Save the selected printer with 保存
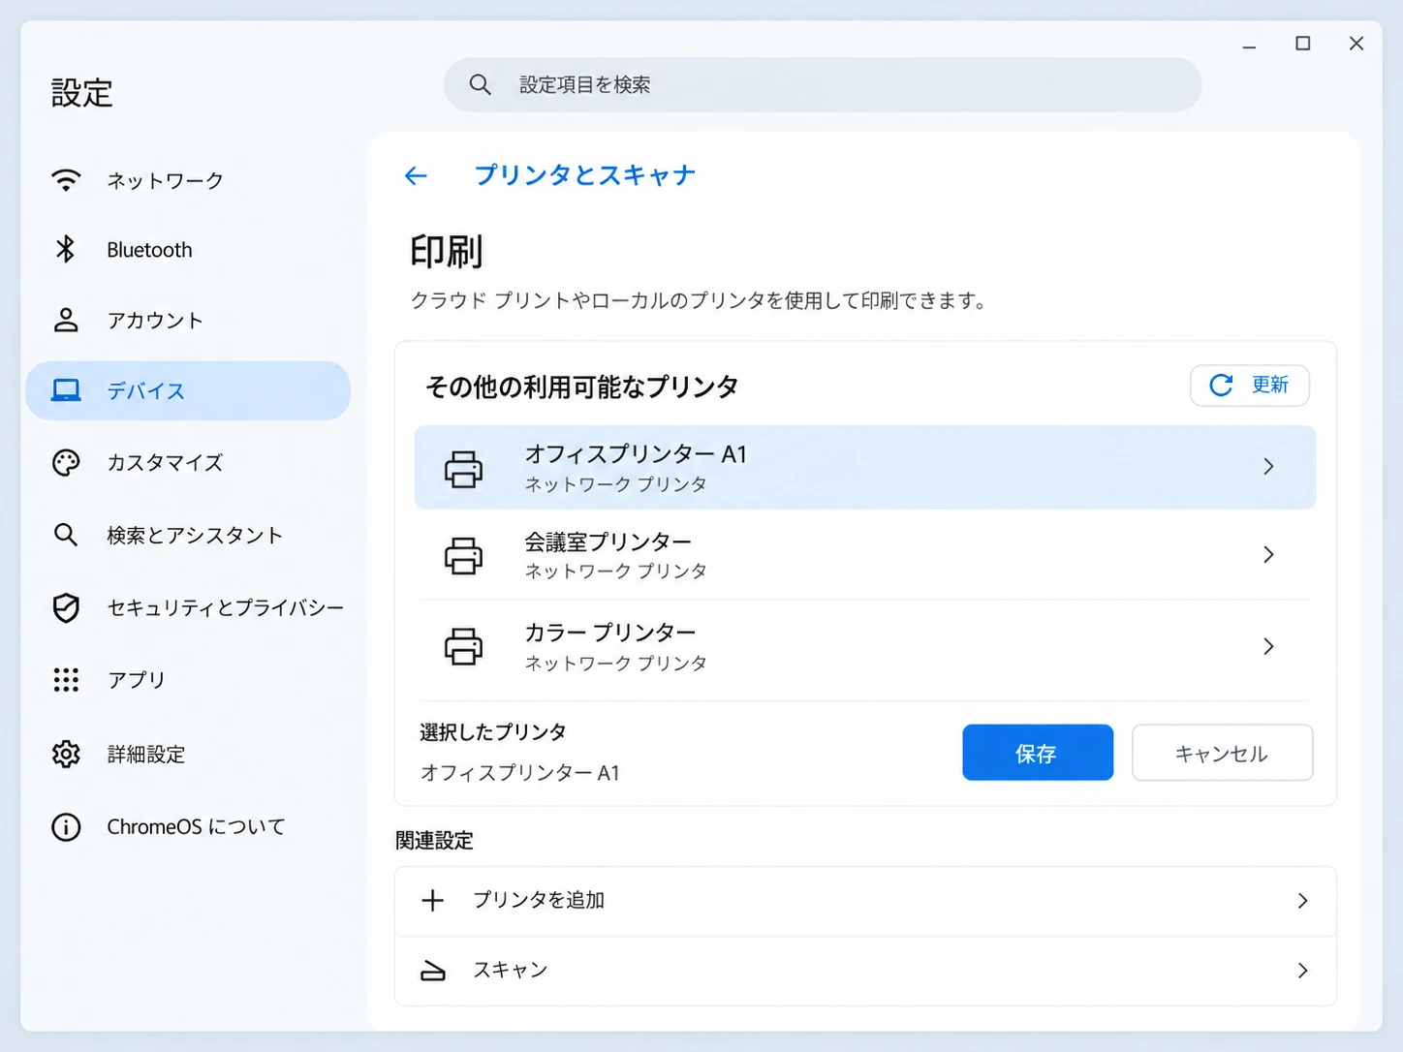This screenshot has width=1403, height=1052. tap(1038, 753)
